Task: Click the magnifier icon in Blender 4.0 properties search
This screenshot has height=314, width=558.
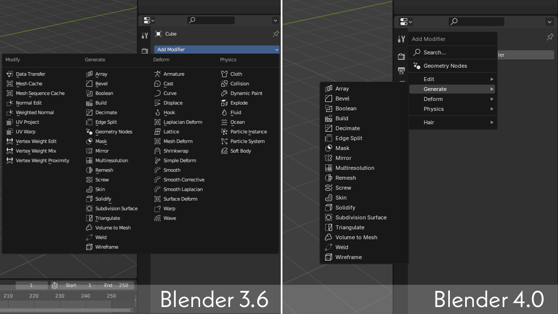Action: click(453, 21)
